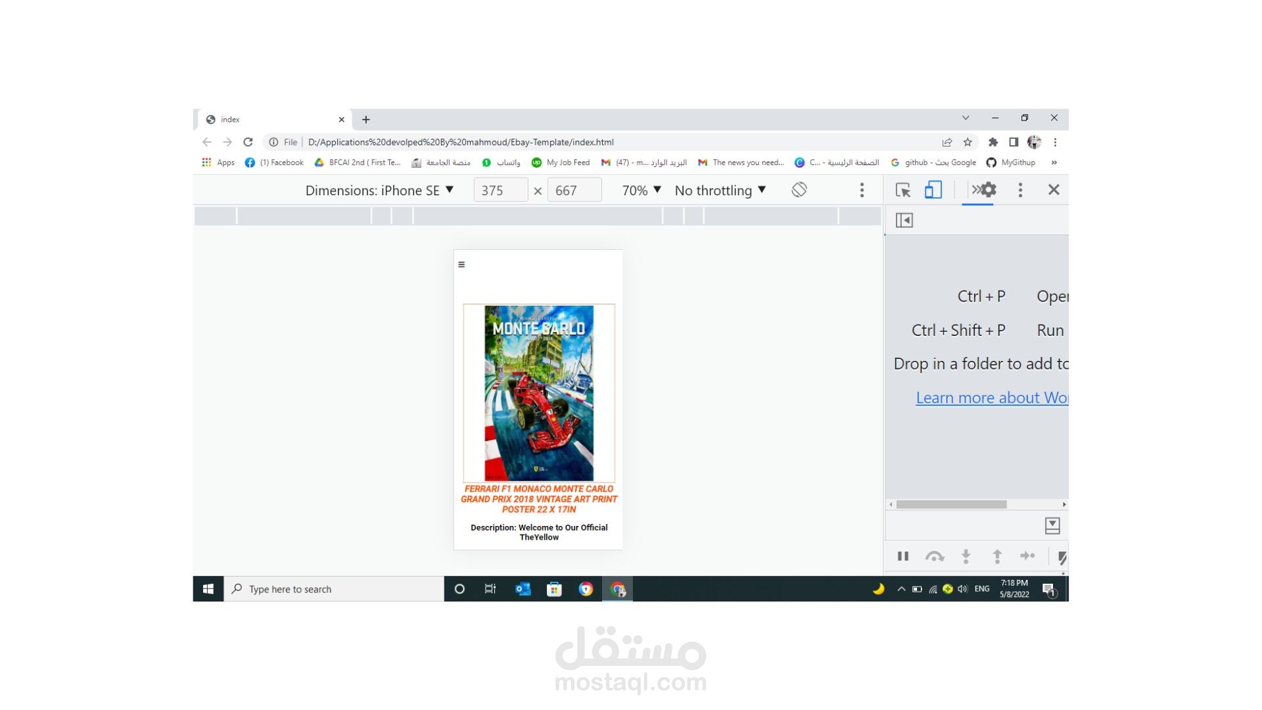Open the hamburger menu in the page
This screenshot has width=1262, height=710.
[461, 265]
